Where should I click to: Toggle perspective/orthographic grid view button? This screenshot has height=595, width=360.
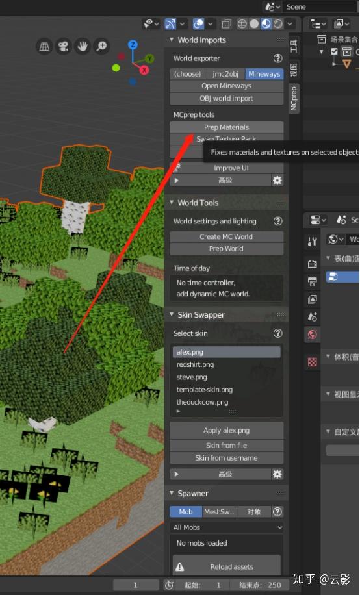[x=44, y=46]
